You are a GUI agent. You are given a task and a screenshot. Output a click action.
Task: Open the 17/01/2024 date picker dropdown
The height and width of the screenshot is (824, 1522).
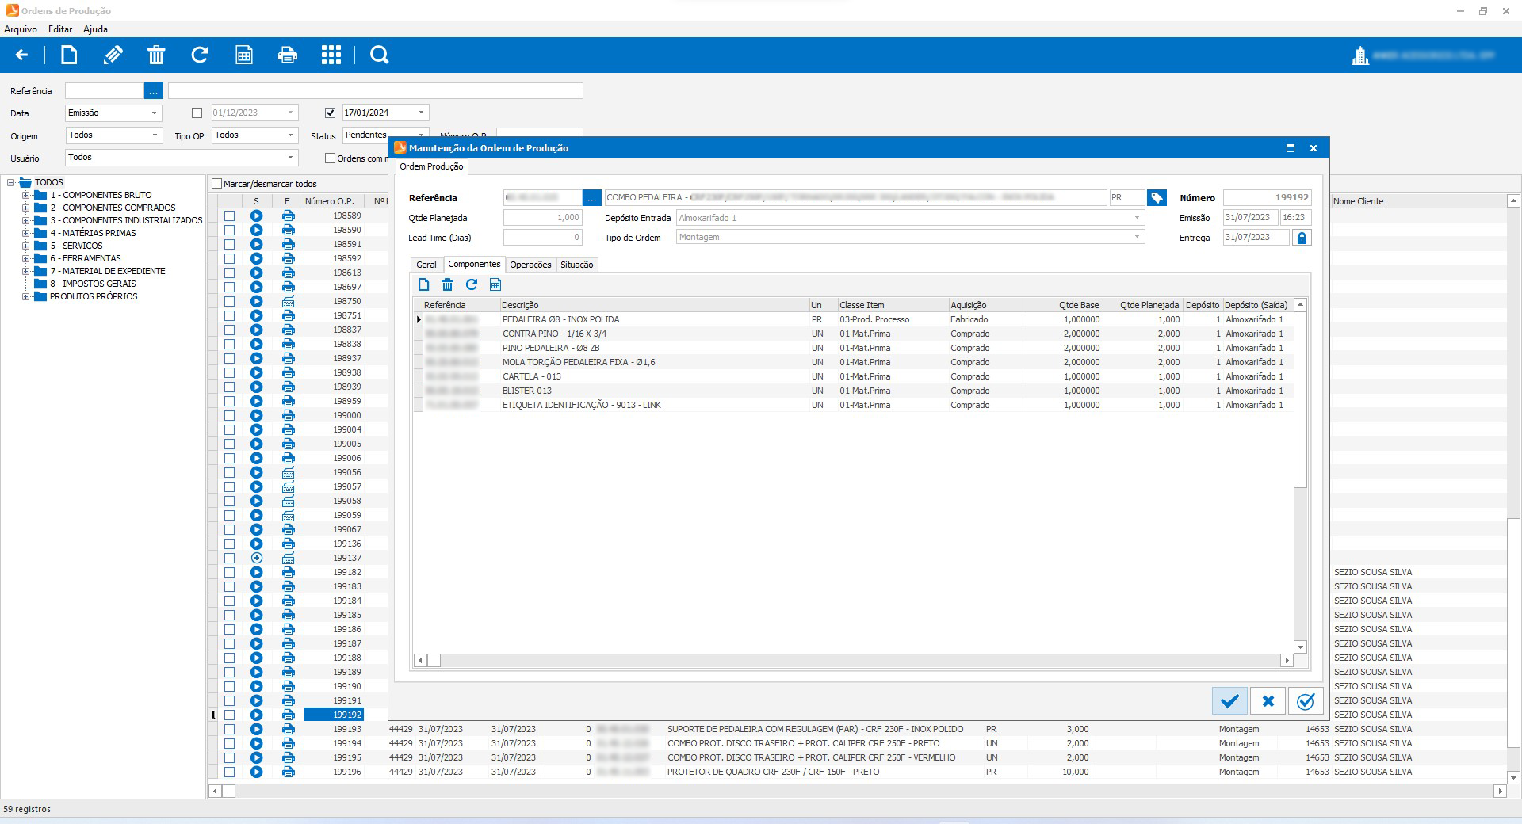click(421, 113)
